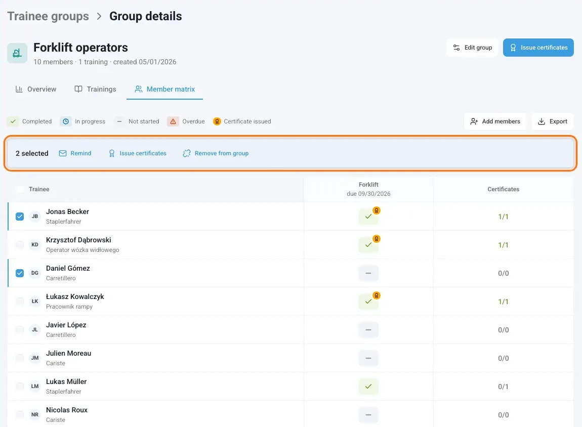Check Lukas Müller's row checkbox
582x427 pixels.
pyautogui.click(x=20, y=386)
